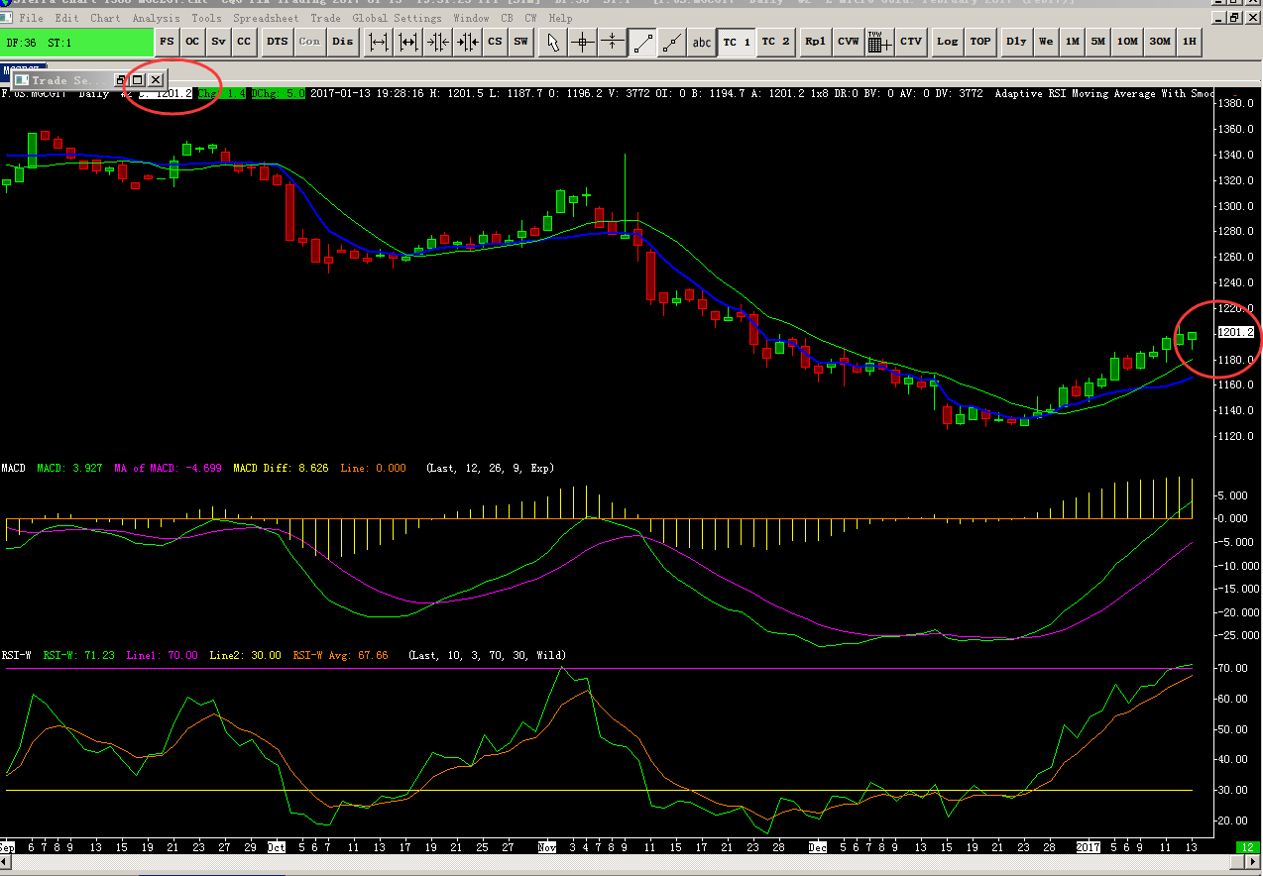Toggle the TC 1 trade chart button
Viewport: 1263px width, 876px height.
coord(736,42)
